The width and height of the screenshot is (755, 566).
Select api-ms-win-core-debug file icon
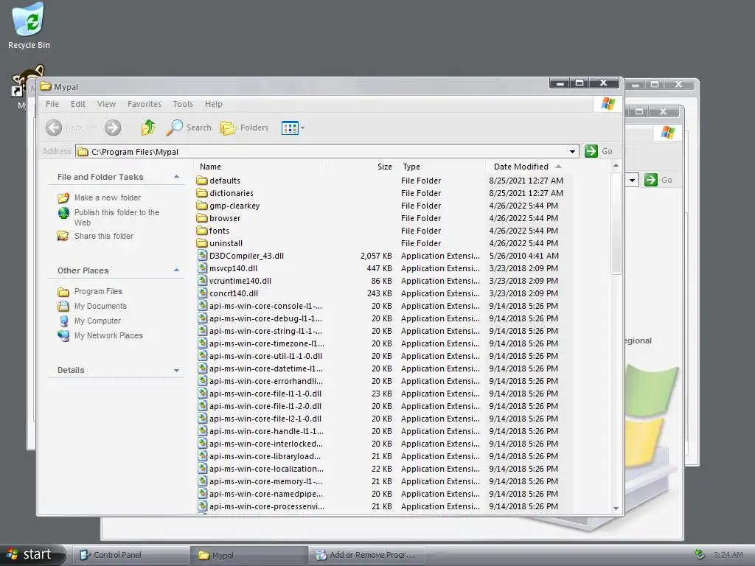(x=203, y=318)
